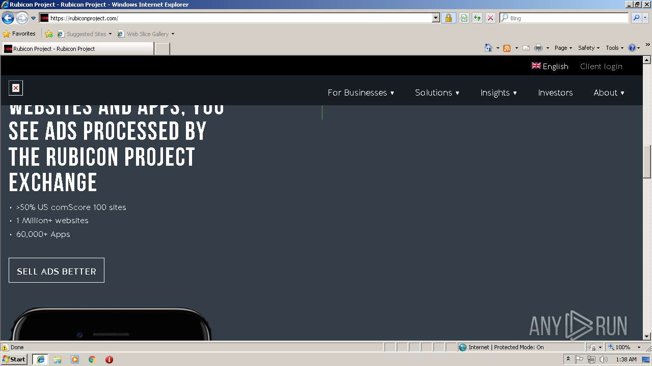The height and width of the screenshot is (366, 652).
Task: Launch Windows Media Player taskbar icon
Action: click(75, 359)
